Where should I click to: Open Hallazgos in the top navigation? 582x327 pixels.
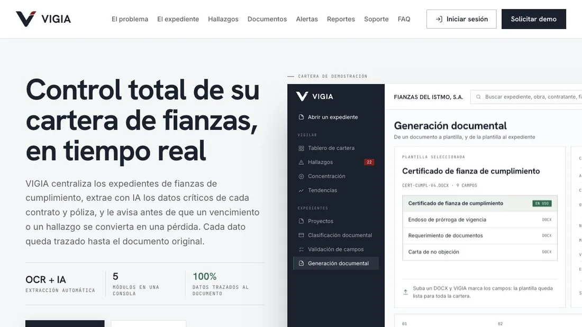[223, 19]
